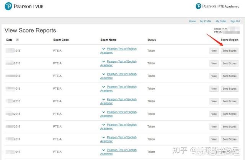This screenshot has height=160, width=245.
Task: Click the Pearson PTE Academic logo
Action: [217, 6]
